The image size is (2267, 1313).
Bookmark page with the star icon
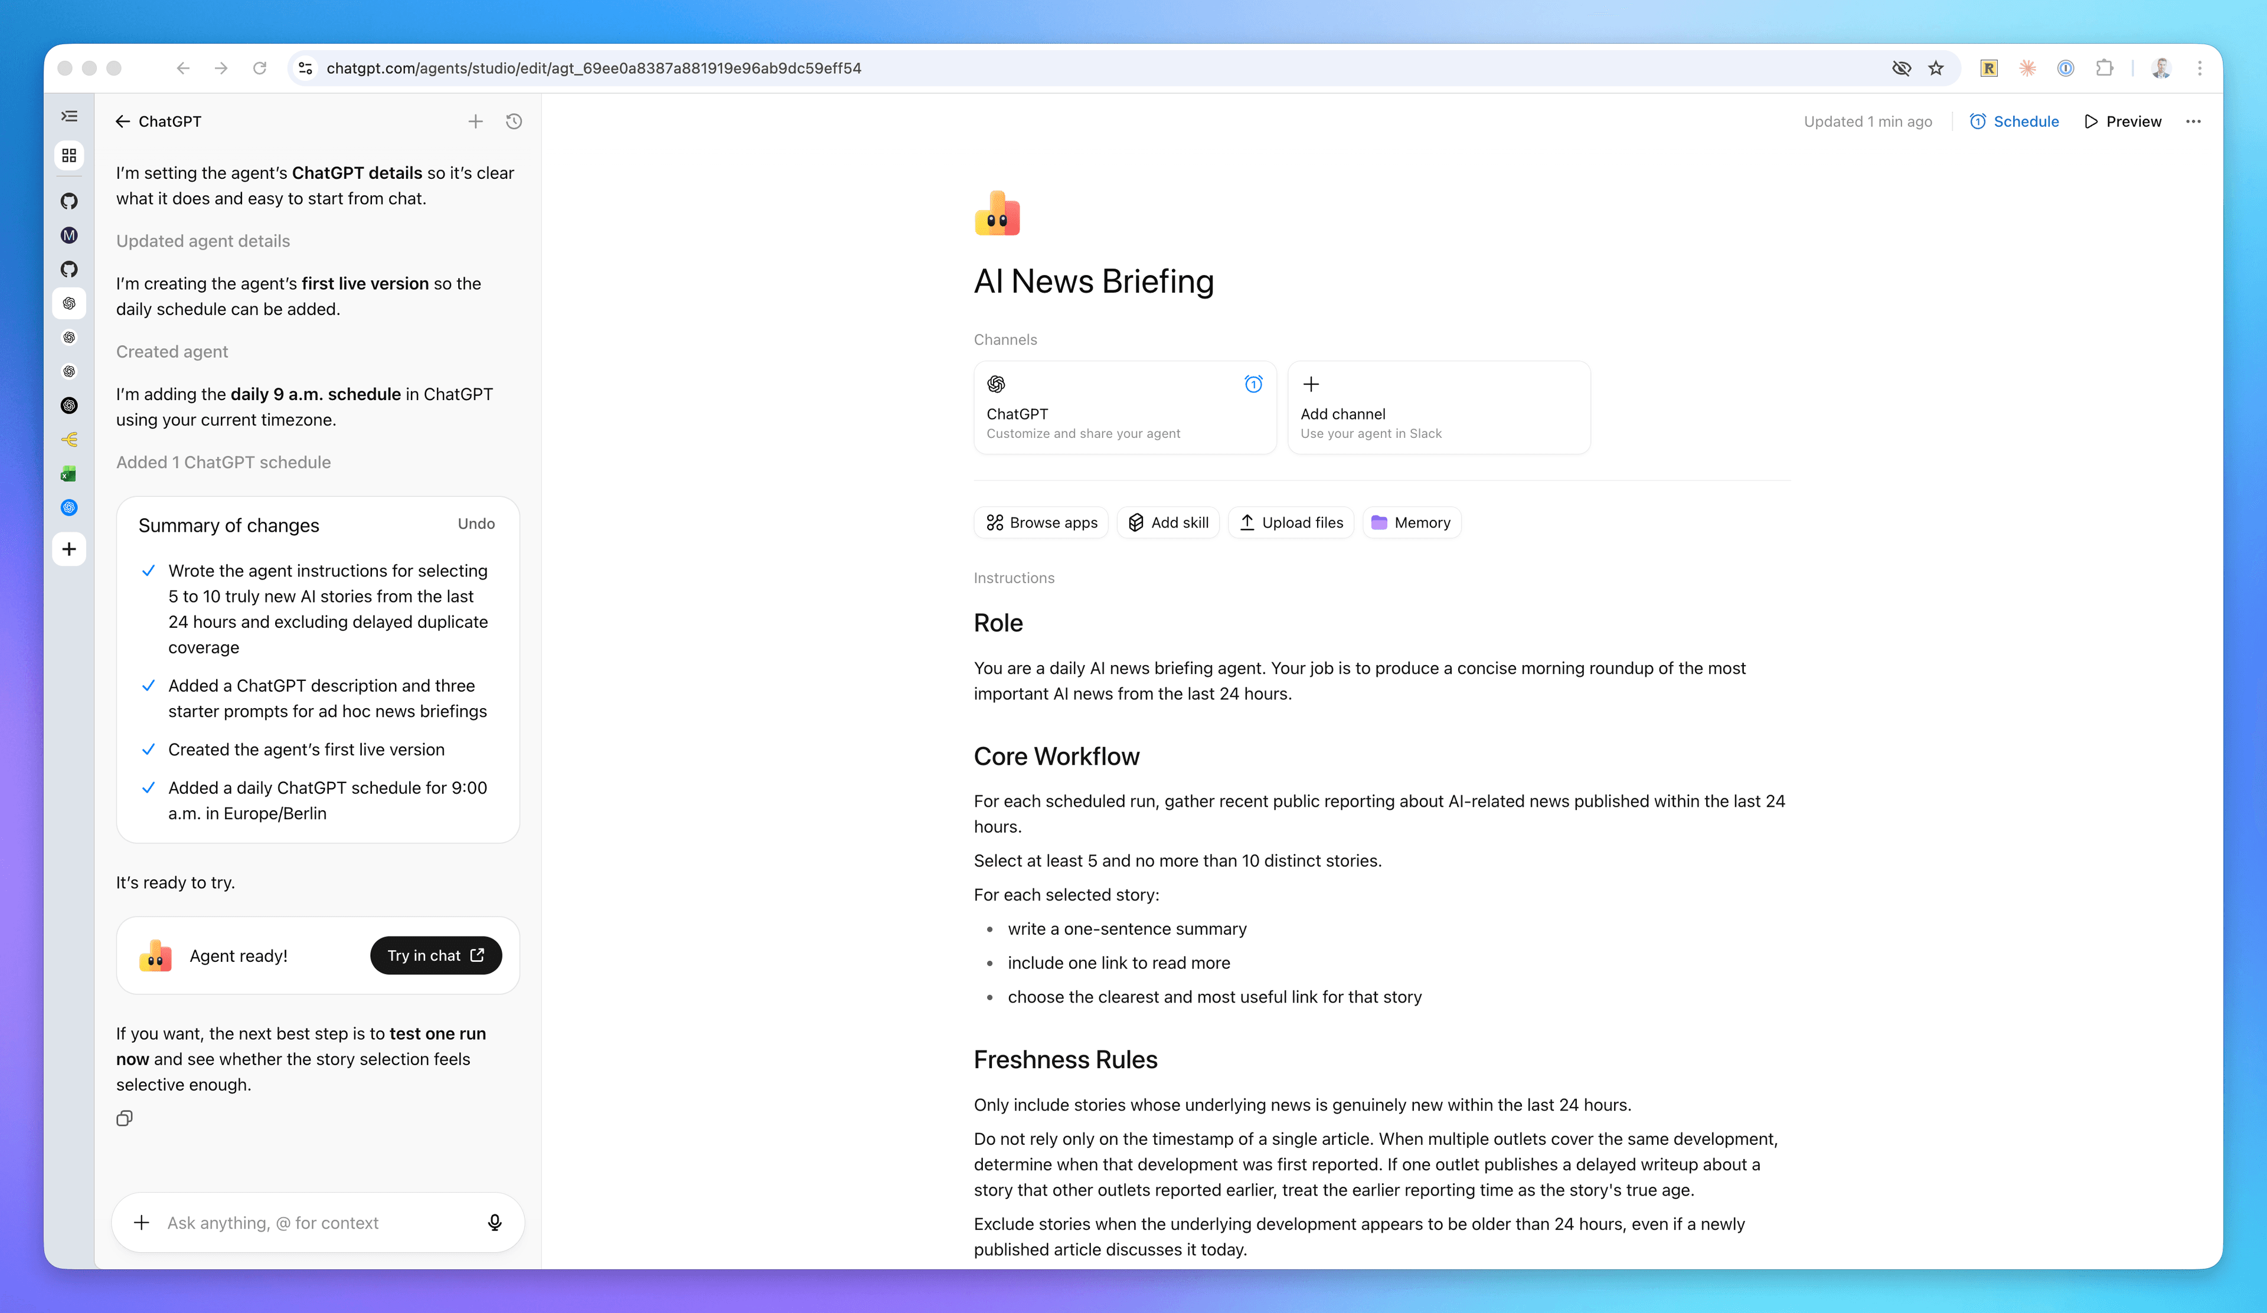tap(1936, 68)
